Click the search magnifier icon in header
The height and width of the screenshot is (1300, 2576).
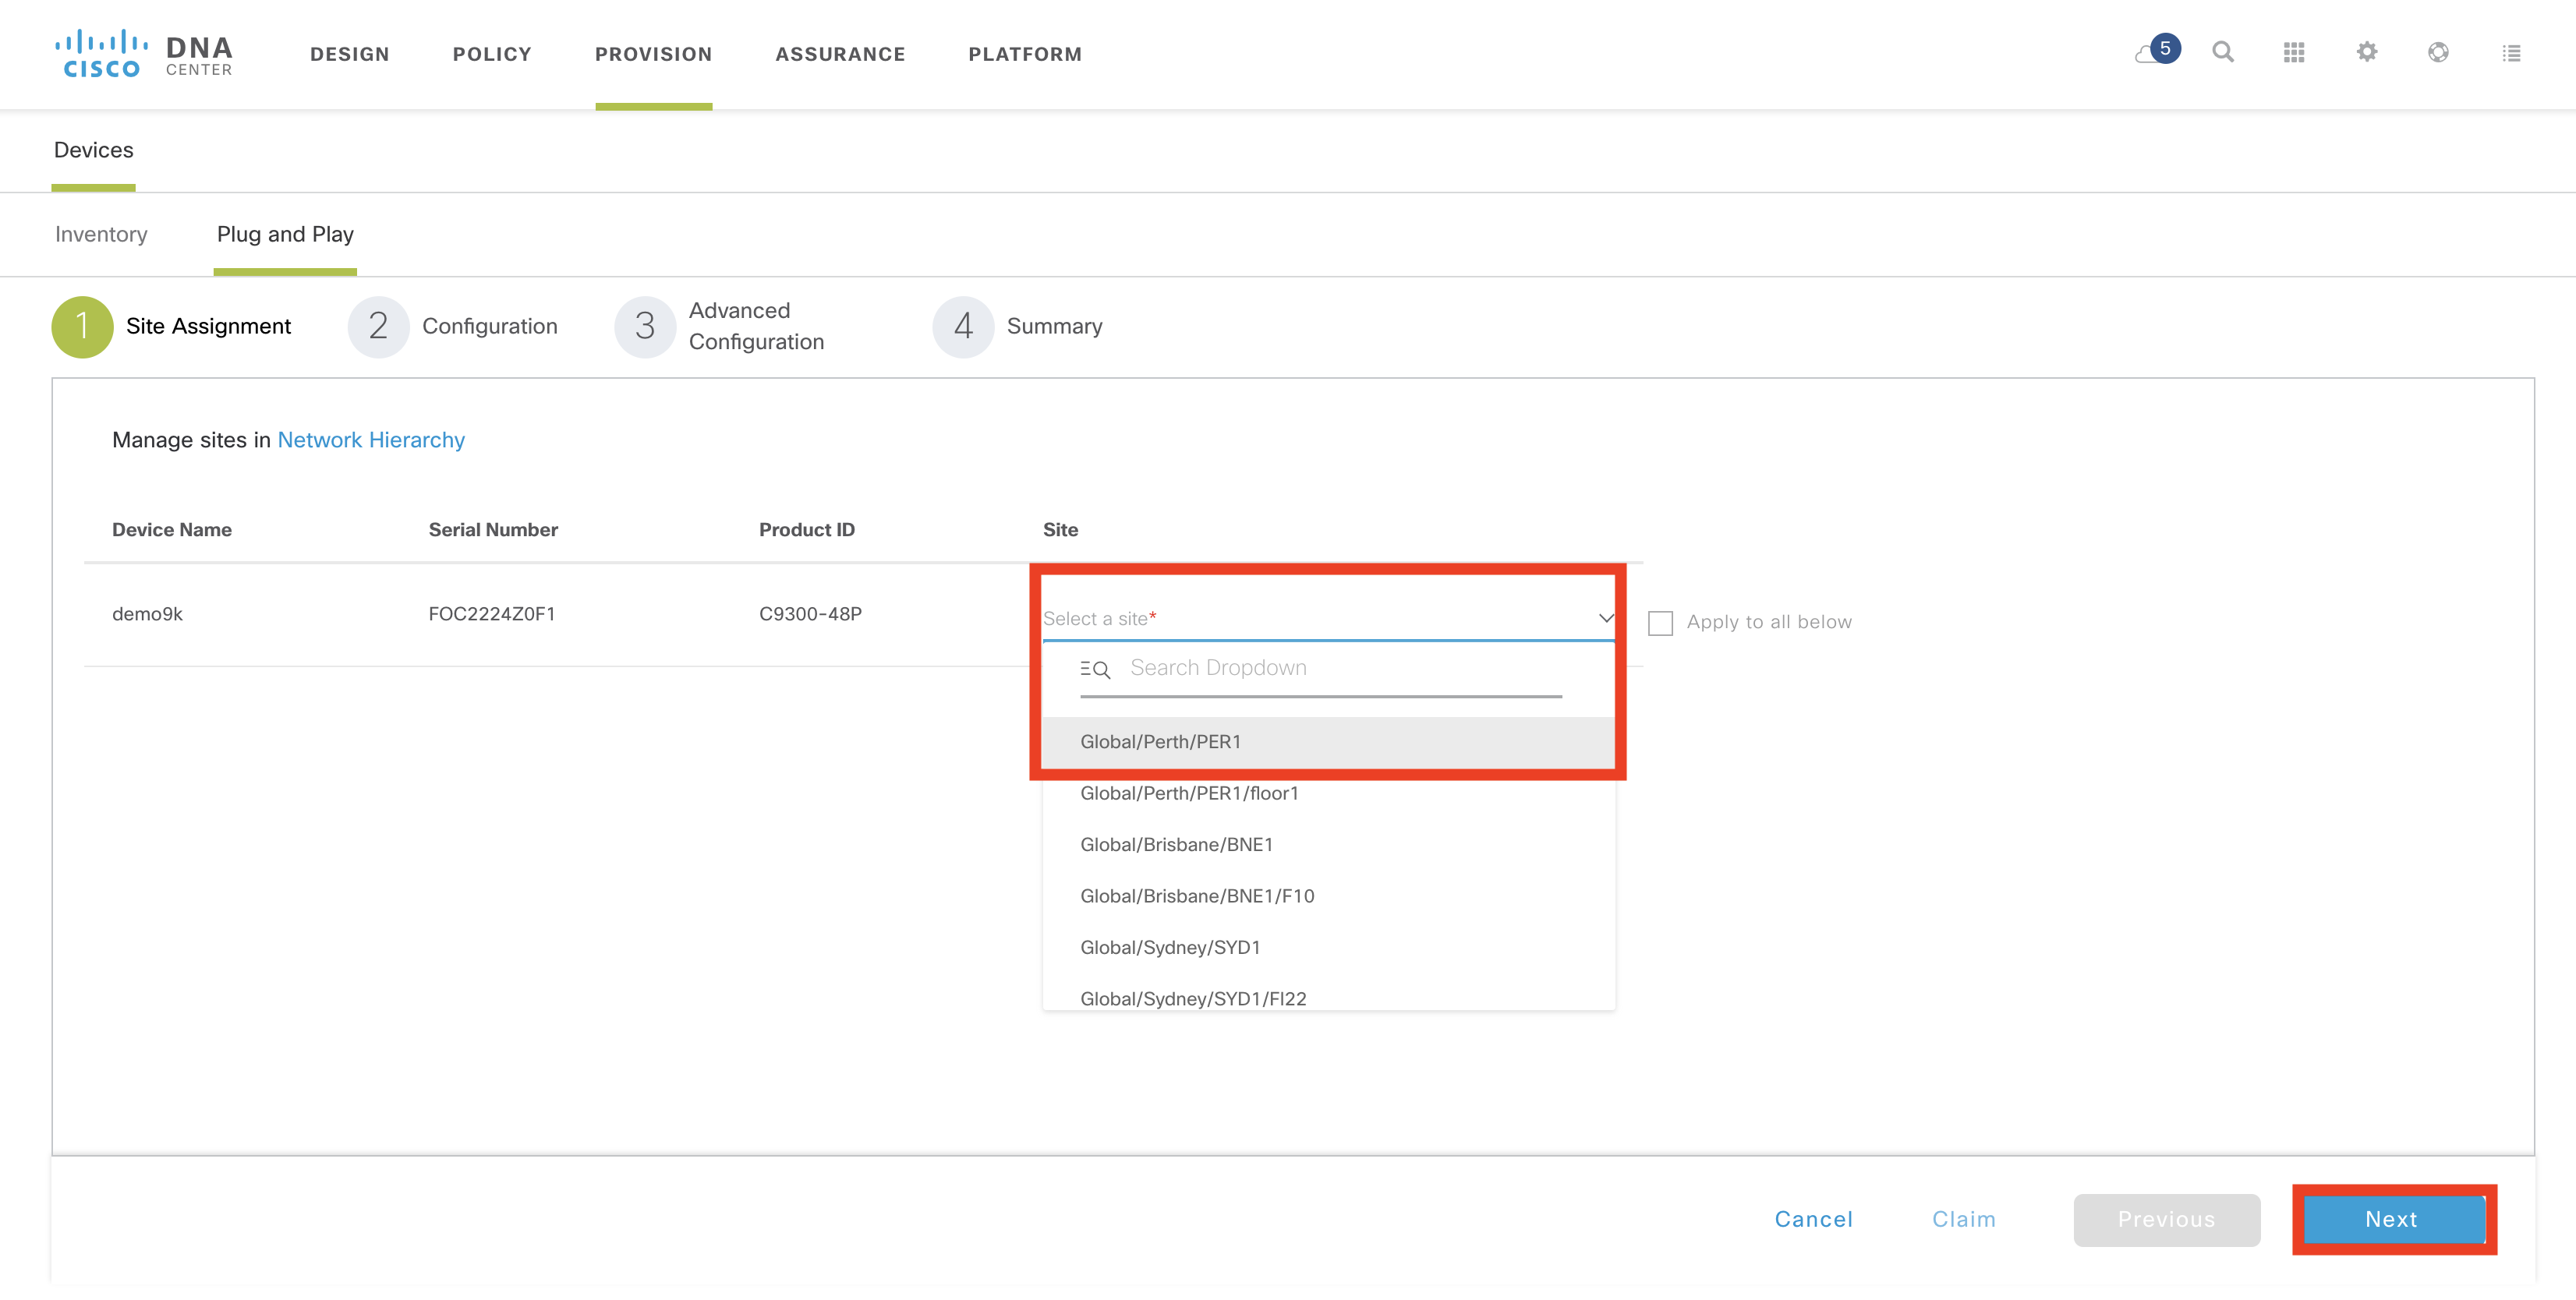2222,52
